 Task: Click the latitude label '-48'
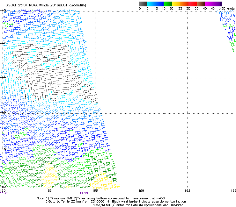tap(3, 149)
